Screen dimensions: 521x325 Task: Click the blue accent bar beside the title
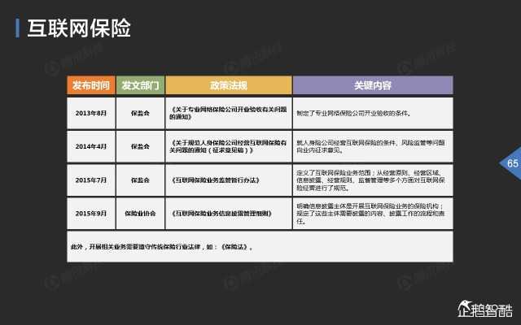pos(18,28)
